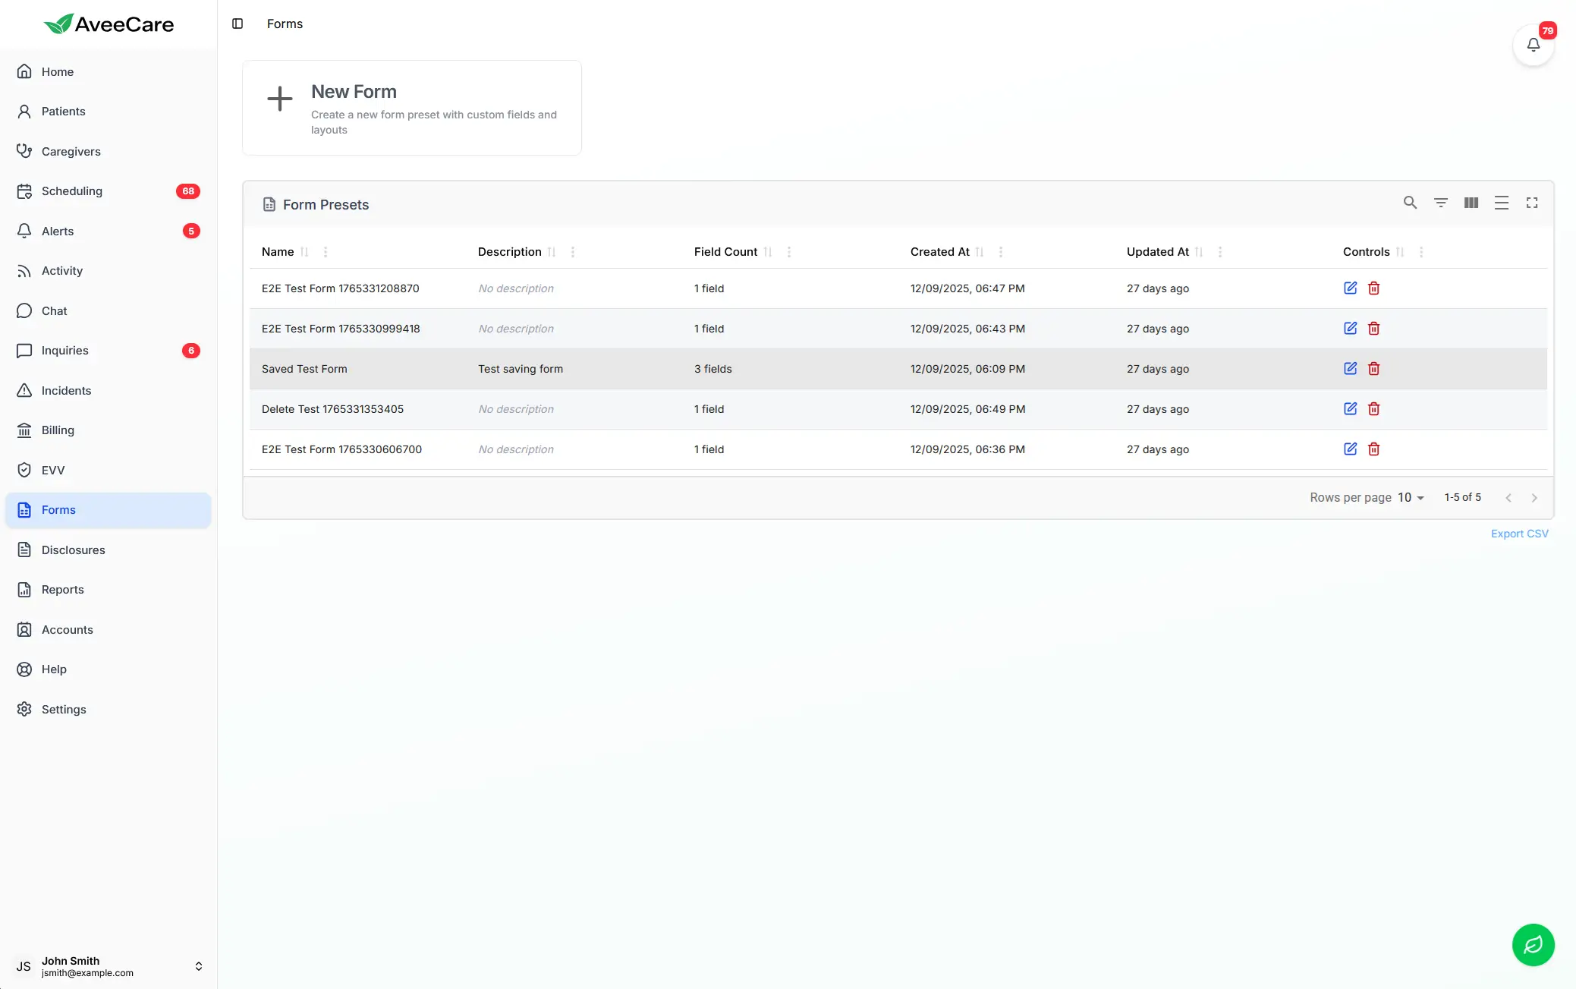Switch to the Caregivers section
Screen dimensions: 1576x989
71,151
